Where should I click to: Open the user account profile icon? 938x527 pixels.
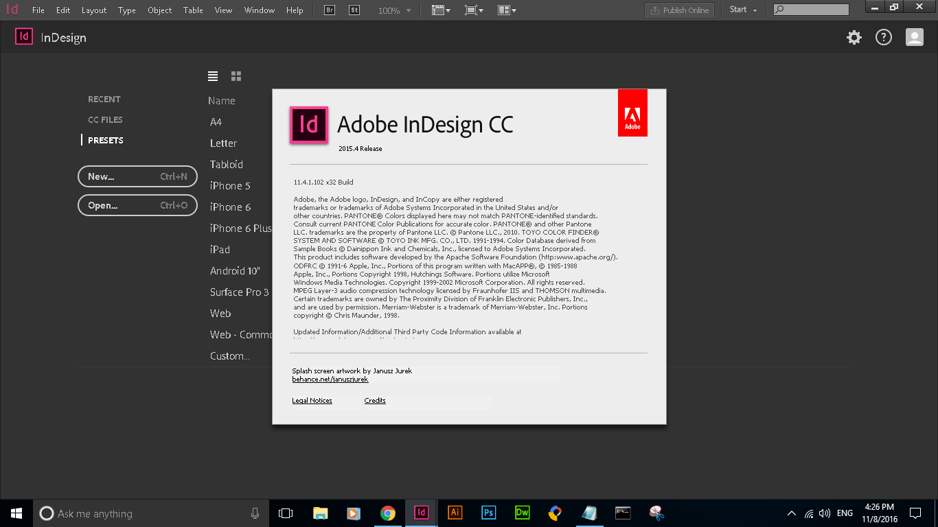click(915, 38)
